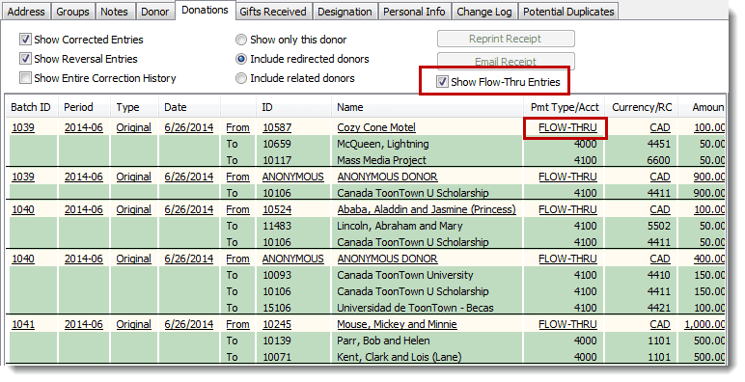Choose Include related donors option
This screenshot has height=382, width=745.
point(241,78)
